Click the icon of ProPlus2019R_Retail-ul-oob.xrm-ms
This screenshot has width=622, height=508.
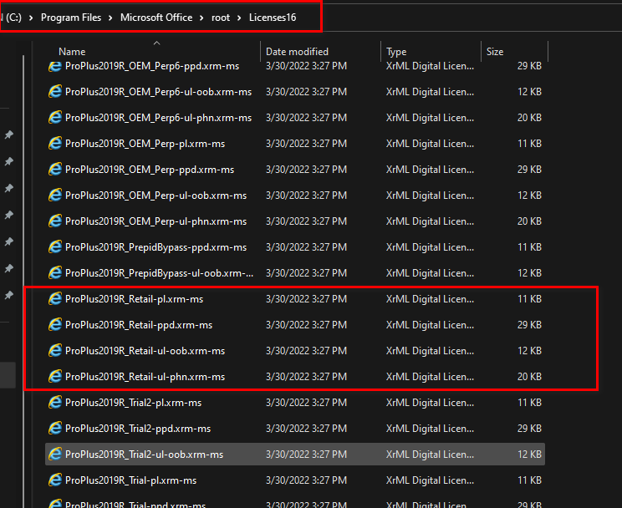(54, 351)
